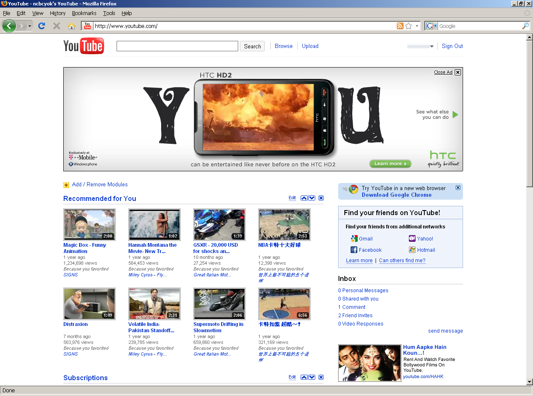
Task: Click the green 'Learn more' ad button
Action: tap(390, 164)
